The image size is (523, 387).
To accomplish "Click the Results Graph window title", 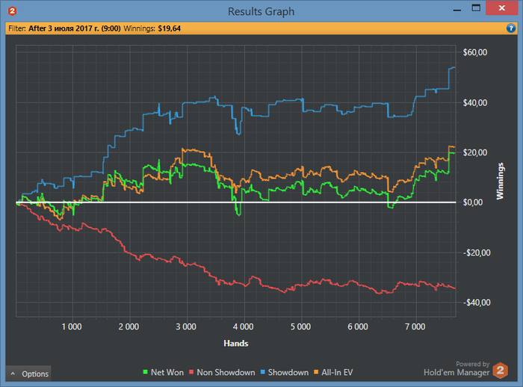I will [x=261, y=11].
